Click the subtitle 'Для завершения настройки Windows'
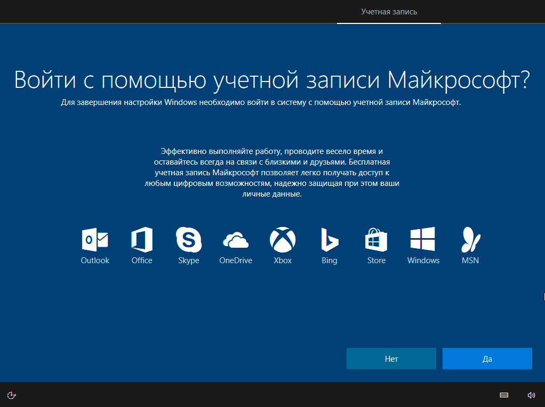 pos(261,102)
